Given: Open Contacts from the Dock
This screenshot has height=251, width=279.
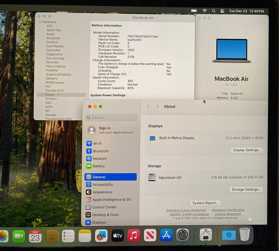Looking at the screenshot, I should coord(52,236).
